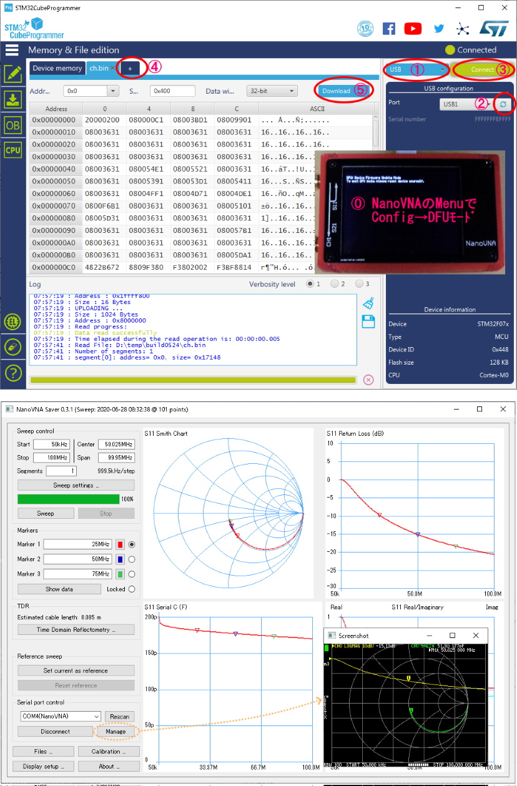Click the Stop frequency field 100MHz
Image resolution: width=517 pixels, height=786 pixels.
(52, 458)
